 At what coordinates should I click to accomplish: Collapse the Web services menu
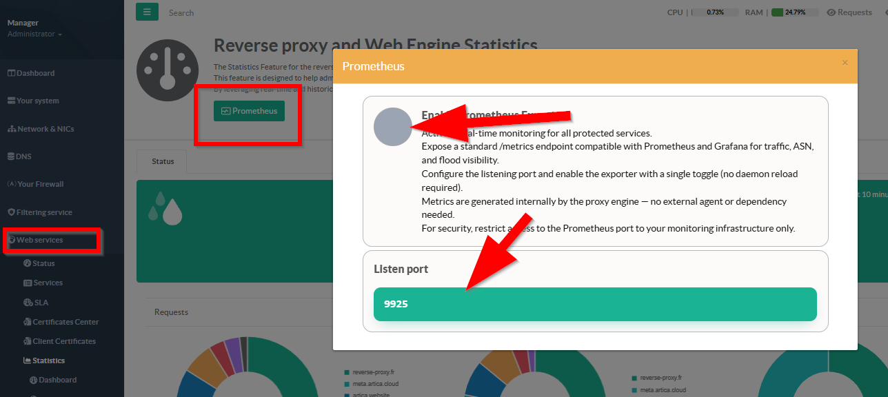tap(39, 240)
